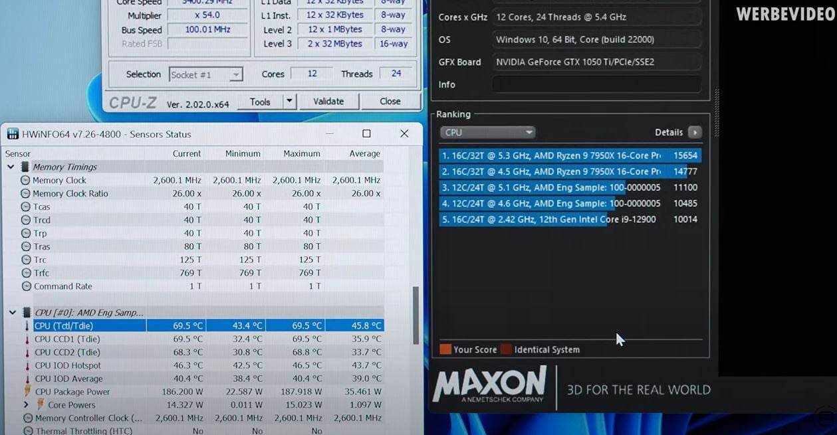Select ranking entry 4 at 4.6 GHz scoring 10485

[570, 203]
